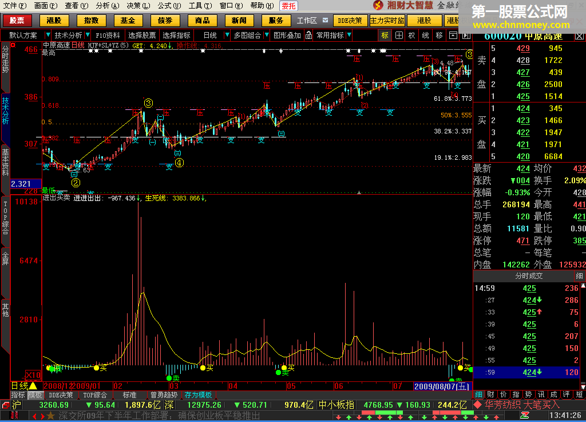This screenshot has width=586, height=422.
Task: Open the 画面(P) menu
Action: (x=46, y=6)
